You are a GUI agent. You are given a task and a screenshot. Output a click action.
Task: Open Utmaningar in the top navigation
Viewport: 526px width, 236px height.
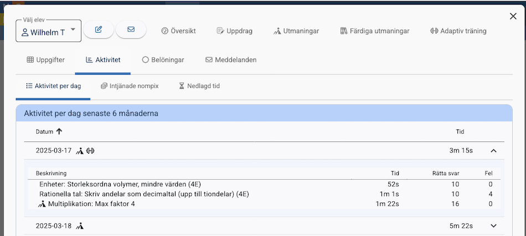pyautogui.click(x=296, y=31)
